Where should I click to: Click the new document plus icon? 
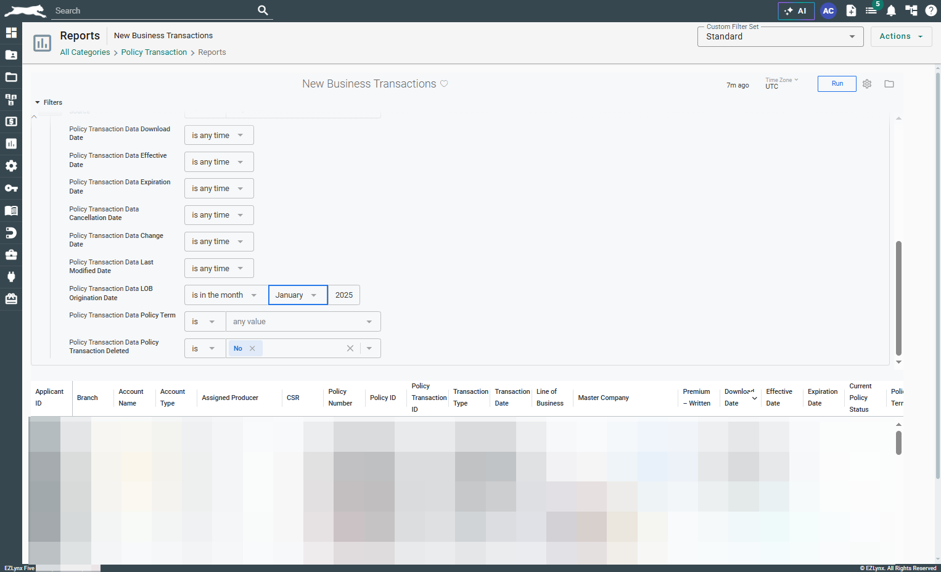[x=851, y=10]
